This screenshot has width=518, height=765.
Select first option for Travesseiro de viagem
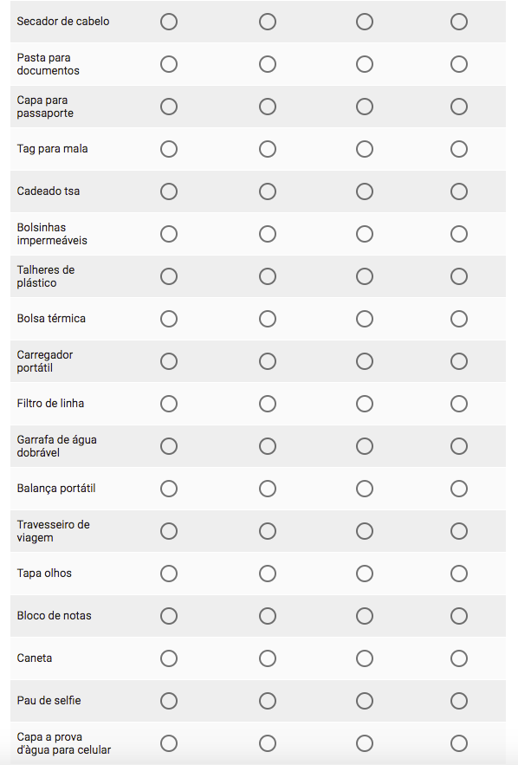pyautogui.click(x=169, y=531)
